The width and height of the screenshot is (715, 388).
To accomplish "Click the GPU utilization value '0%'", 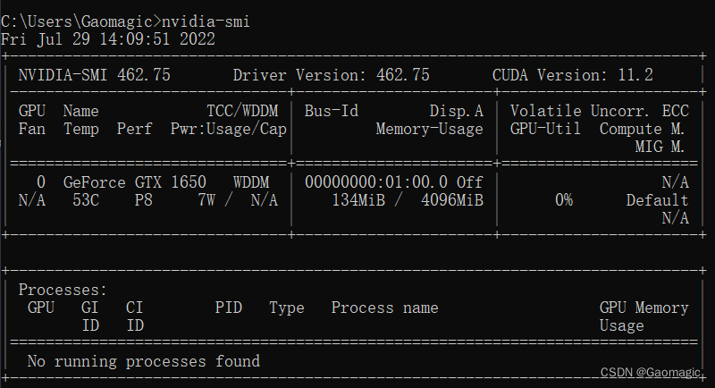I will coord(564,200).
